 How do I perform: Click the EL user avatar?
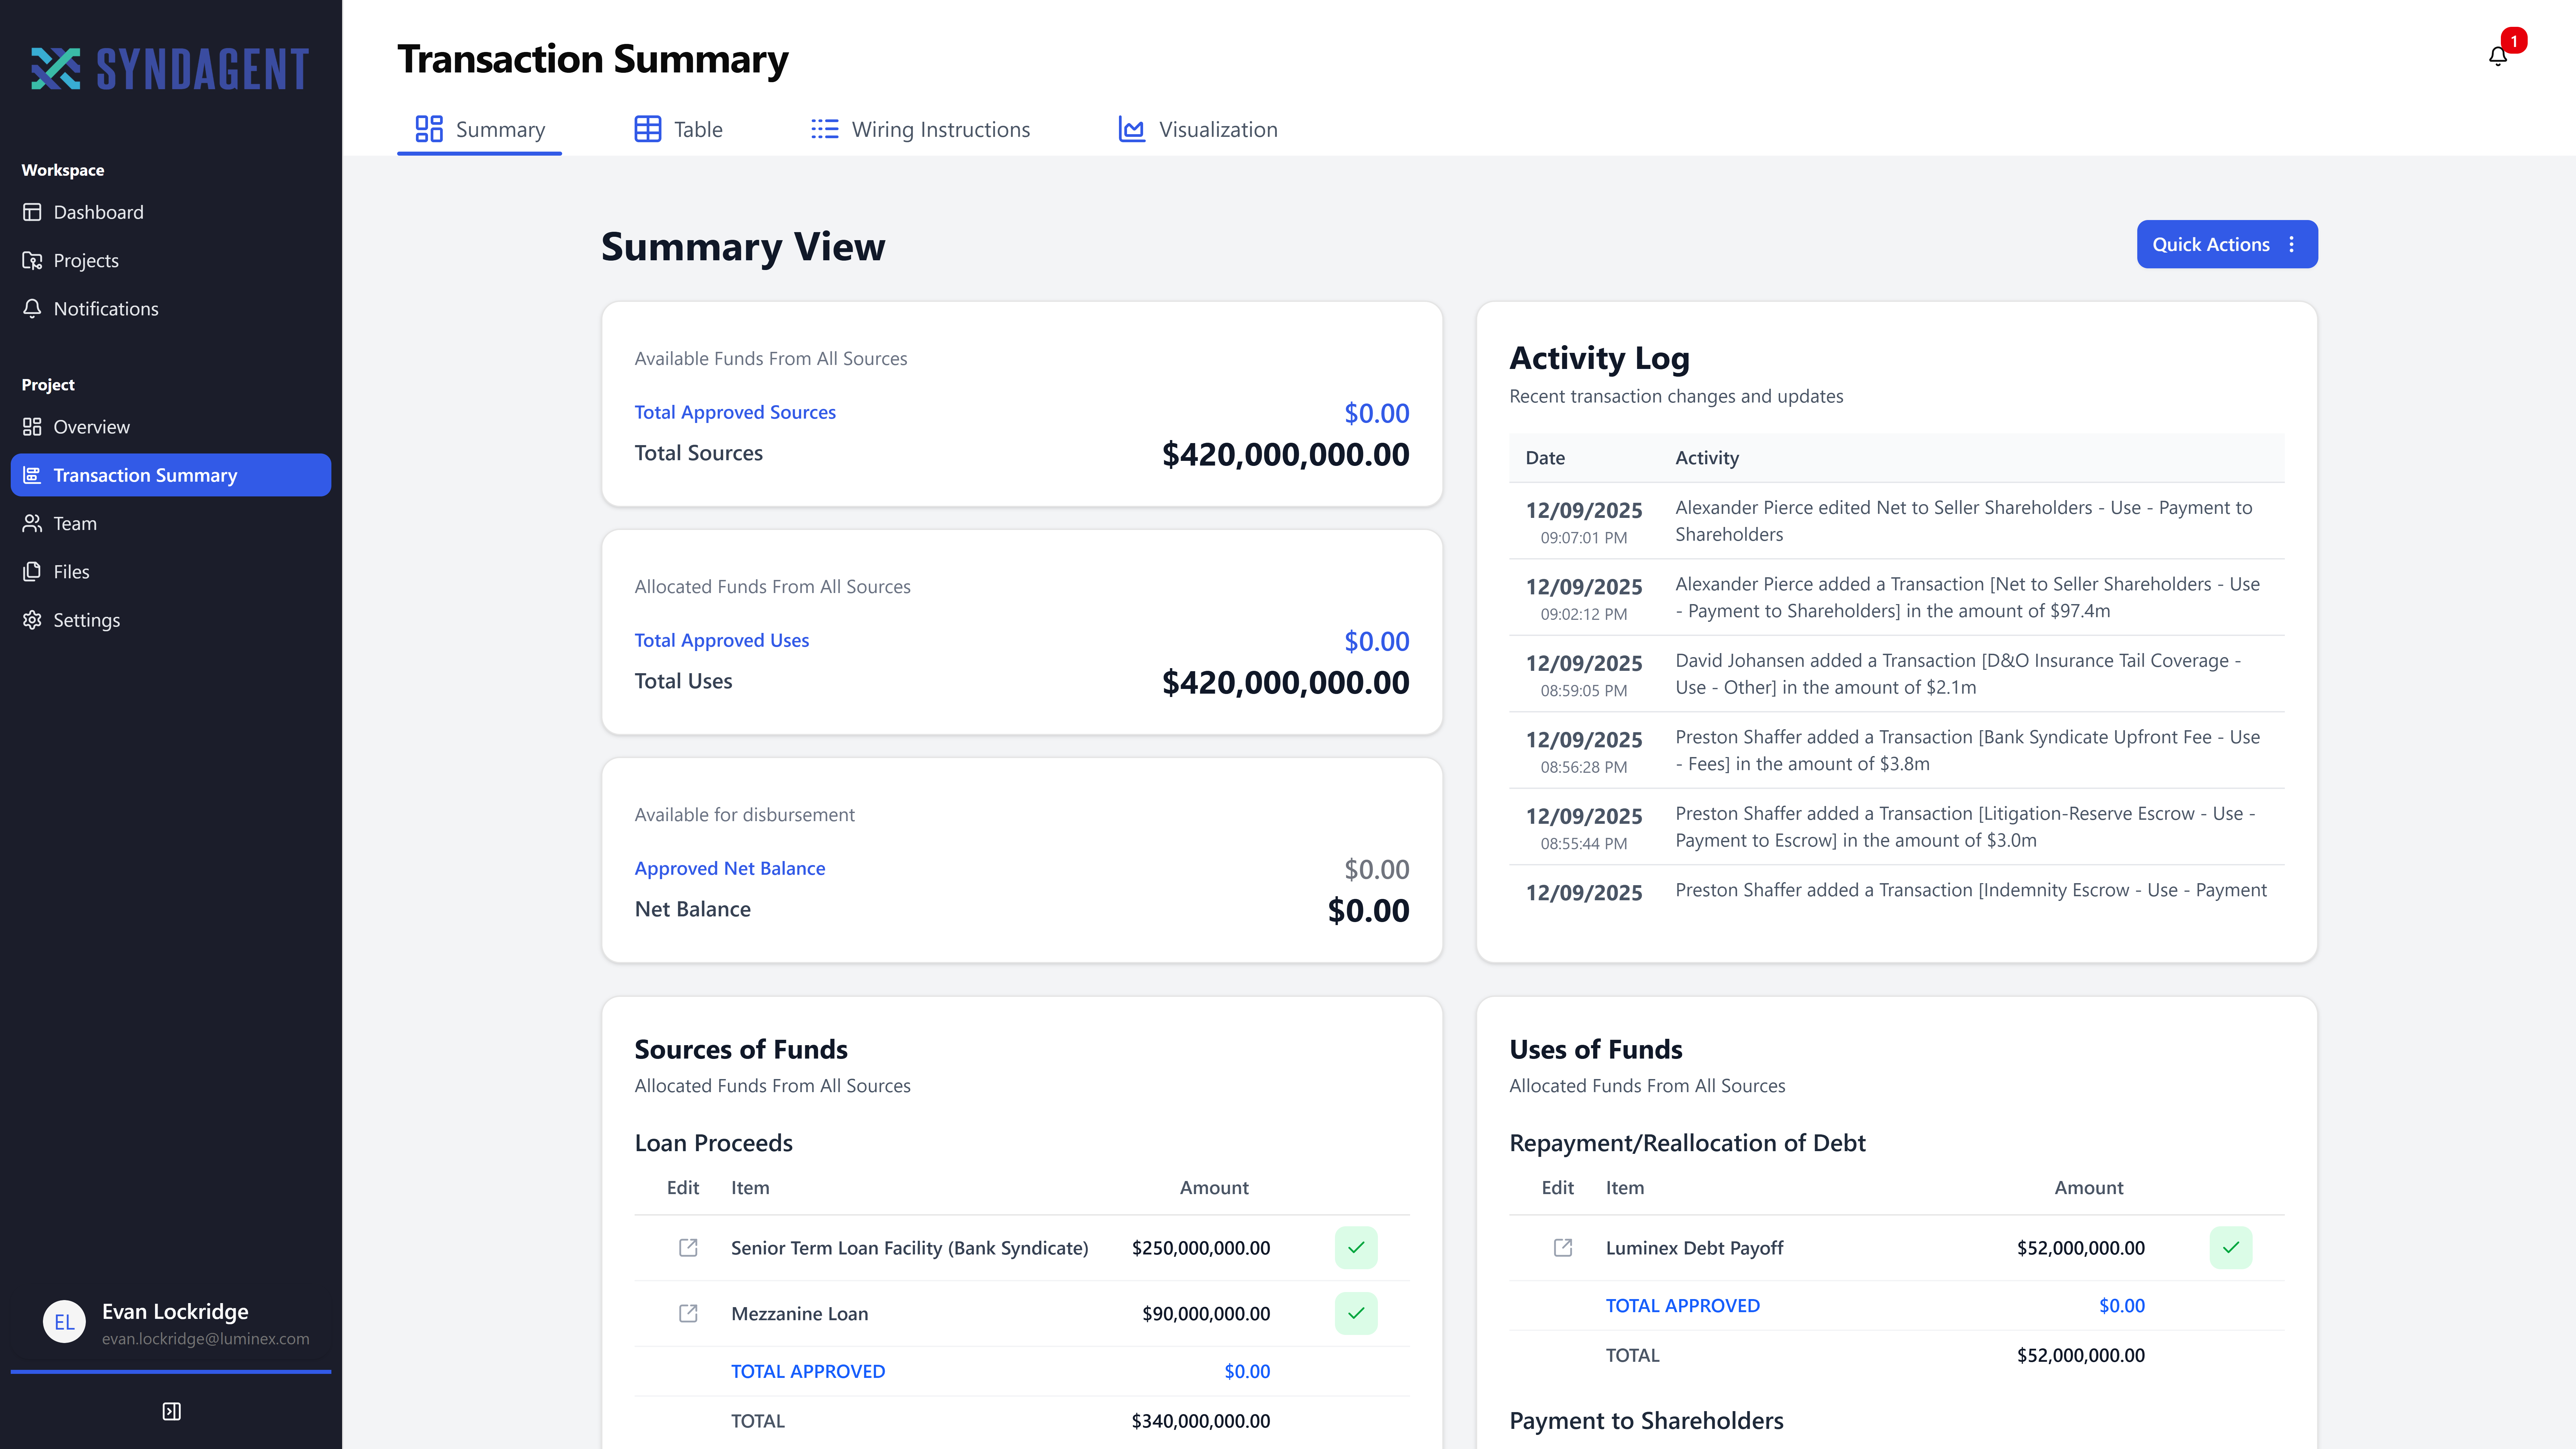64,1322
